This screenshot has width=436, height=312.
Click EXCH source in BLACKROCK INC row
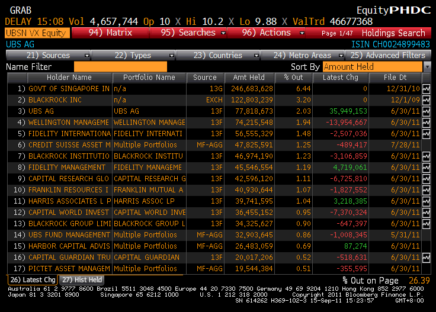tap(214, 100)
